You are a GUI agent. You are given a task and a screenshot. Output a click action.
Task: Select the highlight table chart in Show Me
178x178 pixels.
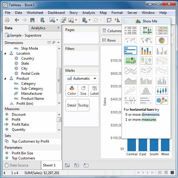pos(162,30)
